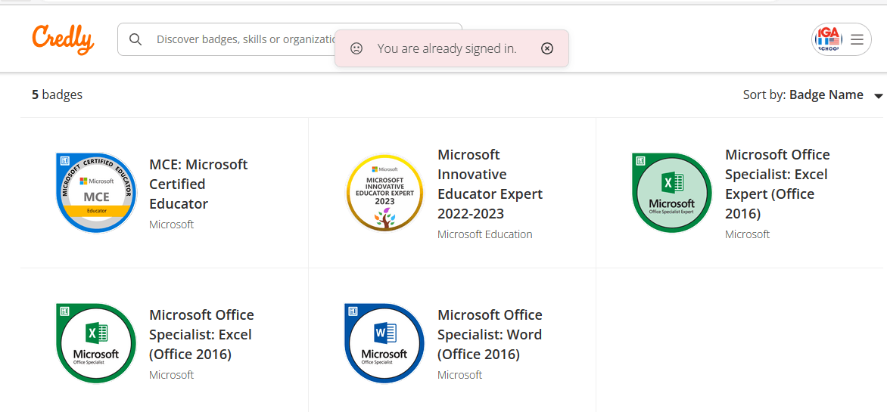This screenshot has width=887, height=412.
Task: Click the notification message text
Action: click(x=447, y=48)
